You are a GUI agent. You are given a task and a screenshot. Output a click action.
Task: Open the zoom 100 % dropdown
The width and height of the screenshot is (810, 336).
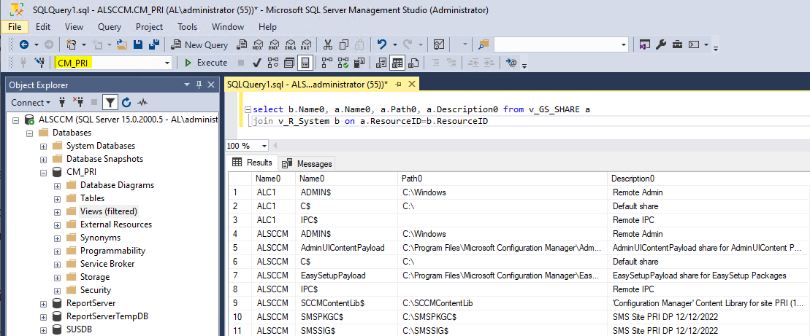click(x=264, y=146)
